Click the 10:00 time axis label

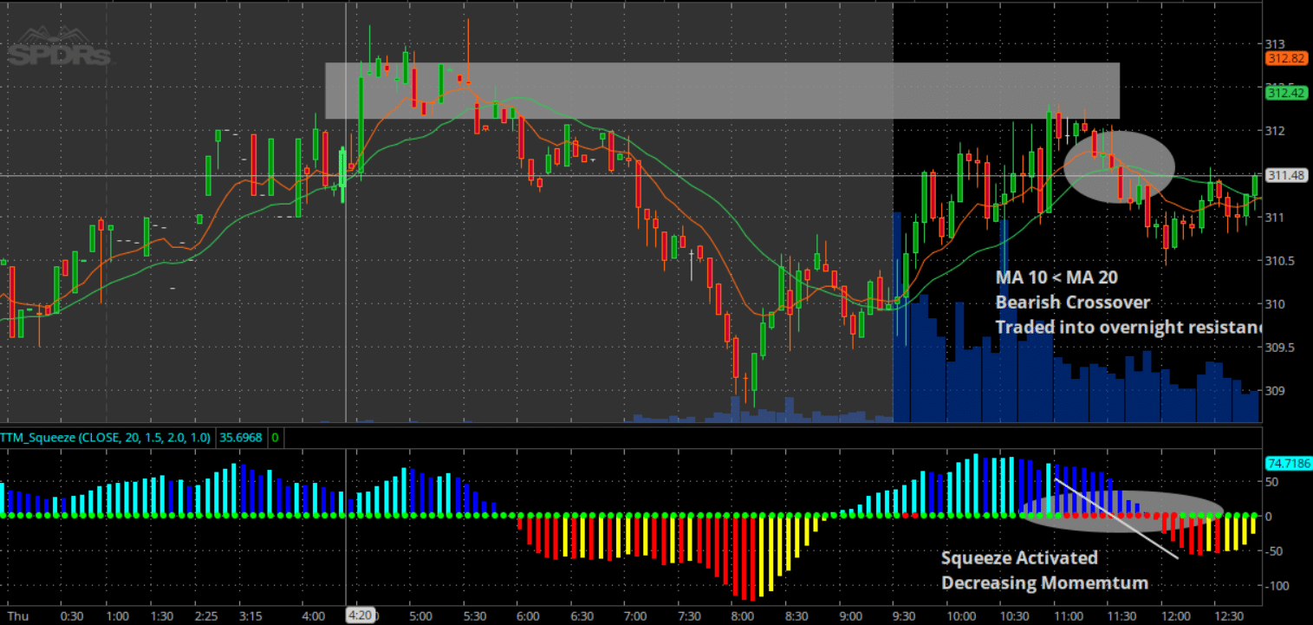click(x=960, y=615)
